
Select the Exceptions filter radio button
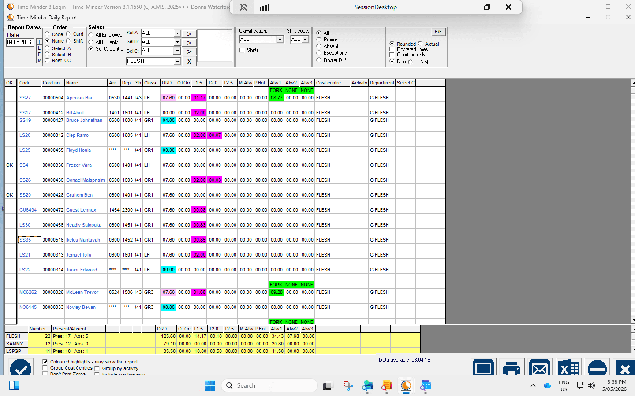point(319,53)
